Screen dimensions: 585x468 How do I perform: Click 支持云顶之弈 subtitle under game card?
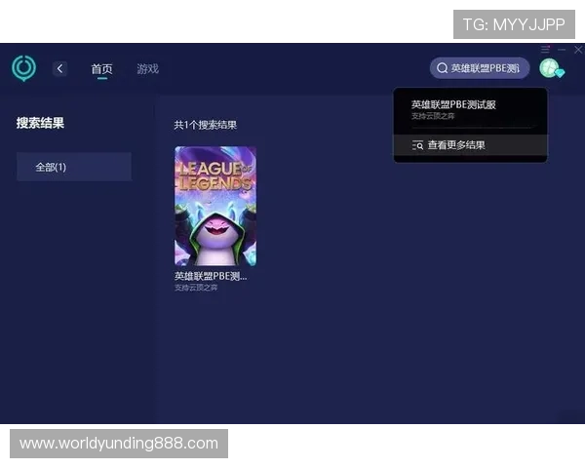pyautogui.click(x=196, y=288)
